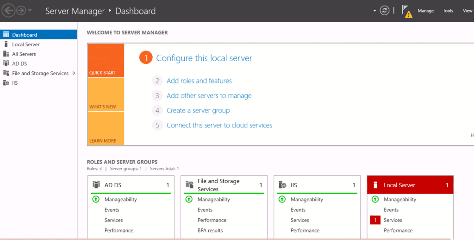Open the navigation history dropdown arrow
Screen dimensions: 474x240
click(x=30, y=11)
